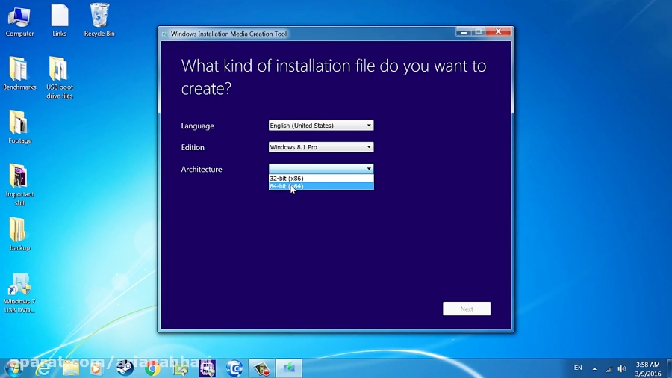The image size is (672, 378).
Task: Open the clock showing 3:58 AM
Action: tap(647, 369)
